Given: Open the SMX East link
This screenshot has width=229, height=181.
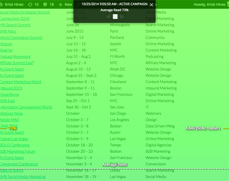Looking at the screenshot, I should click(x=7, y=101).
